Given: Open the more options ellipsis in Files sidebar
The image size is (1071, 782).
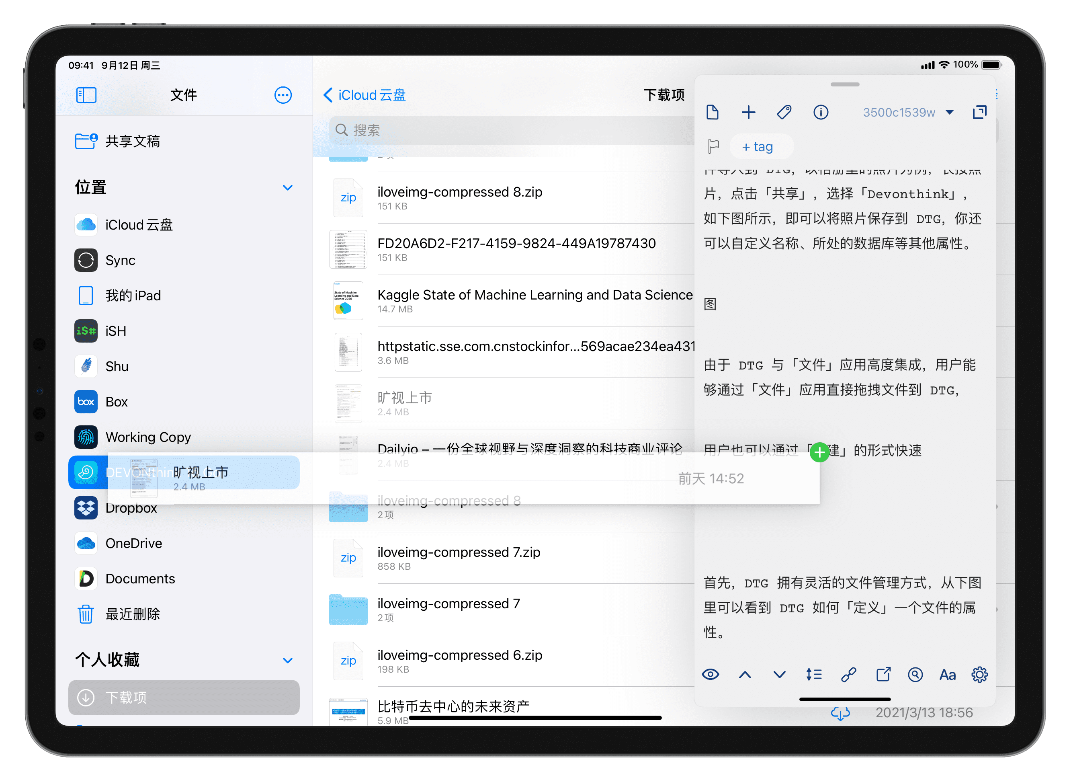Looking at the screenshot, I should [283, 95].
